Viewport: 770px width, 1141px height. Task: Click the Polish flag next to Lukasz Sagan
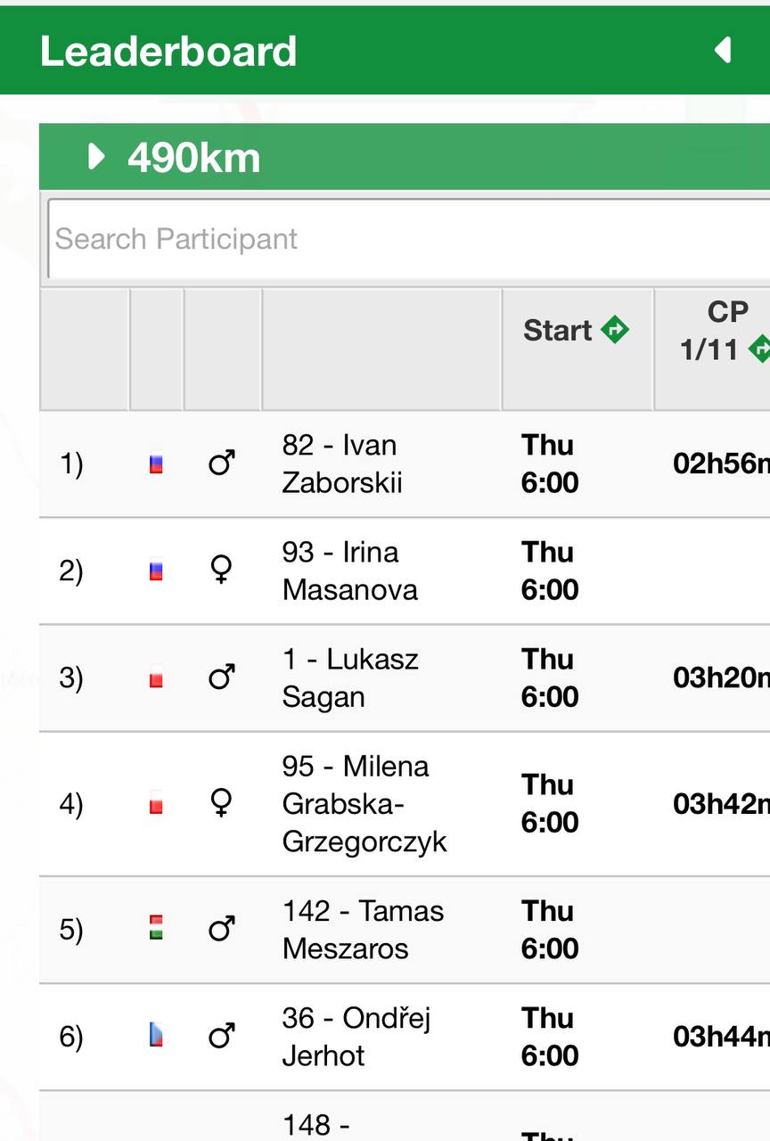[156, 679]
